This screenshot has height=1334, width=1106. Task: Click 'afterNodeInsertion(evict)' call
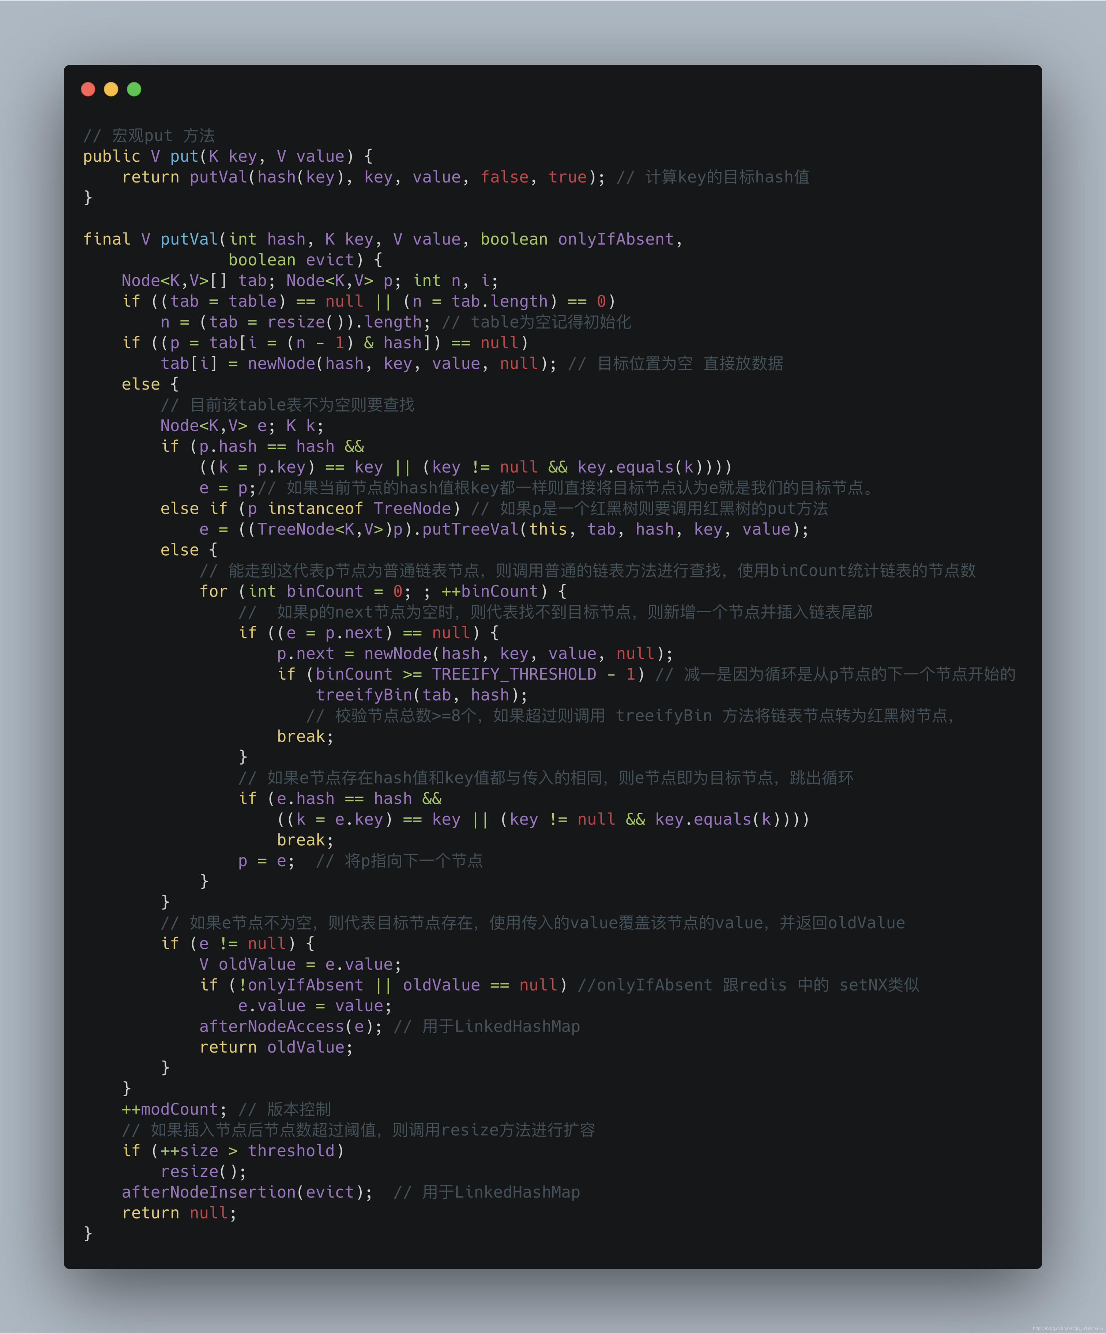tap(243, 1192)
